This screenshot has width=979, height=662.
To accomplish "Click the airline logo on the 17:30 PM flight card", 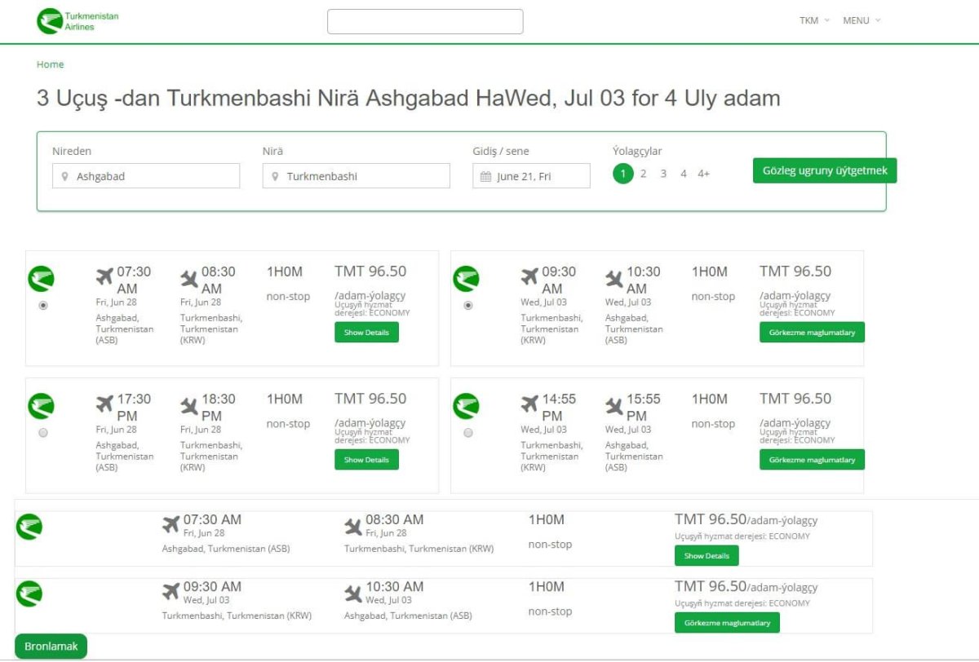I will [41, 405].
